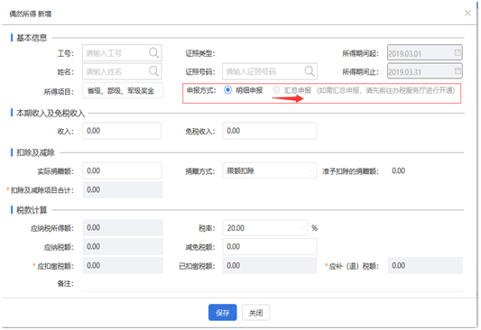Viewport: 481px width, 330px height.
Task: Click the 收入 amount field
Action: point(122,131)
